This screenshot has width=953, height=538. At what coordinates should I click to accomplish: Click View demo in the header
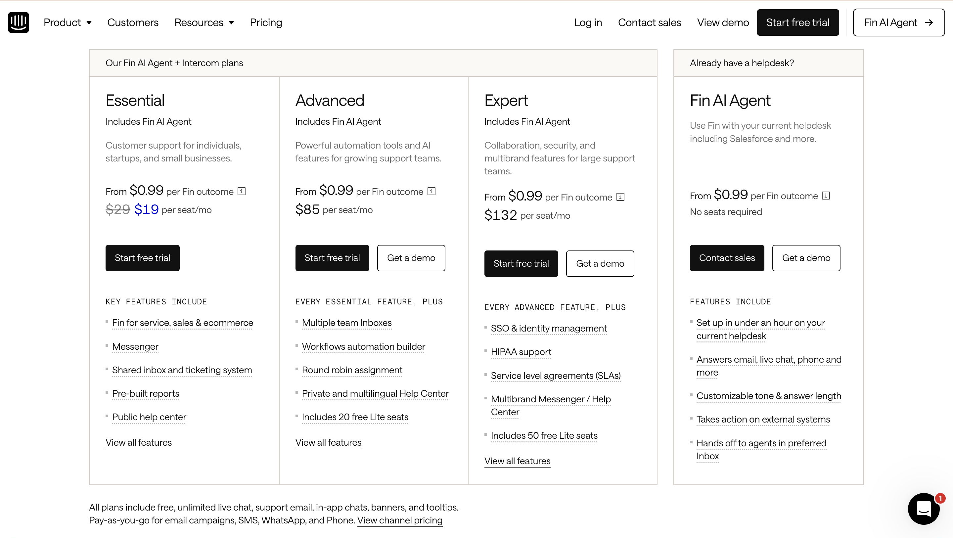point(723,22)
